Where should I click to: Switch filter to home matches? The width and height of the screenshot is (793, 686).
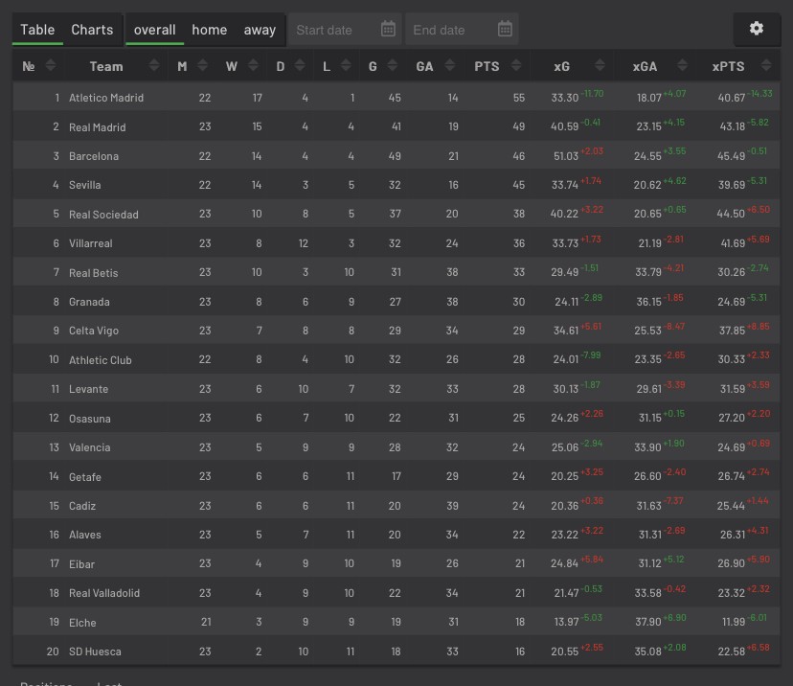[x=209, y=30]
